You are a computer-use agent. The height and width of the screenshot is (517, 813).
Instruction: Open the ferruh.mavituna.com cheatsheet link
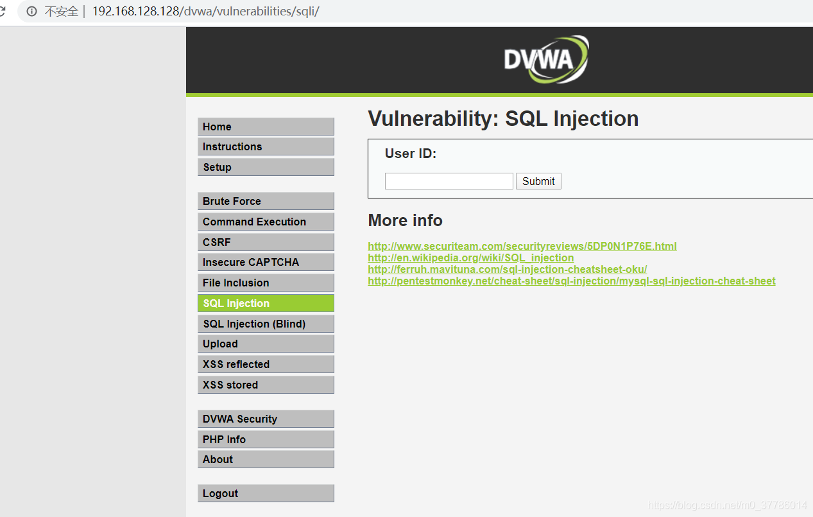[x=508, y=269]
